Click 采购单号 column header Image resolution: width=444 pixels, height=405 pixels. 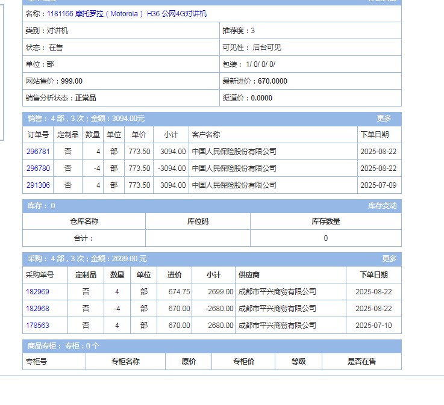45,275
